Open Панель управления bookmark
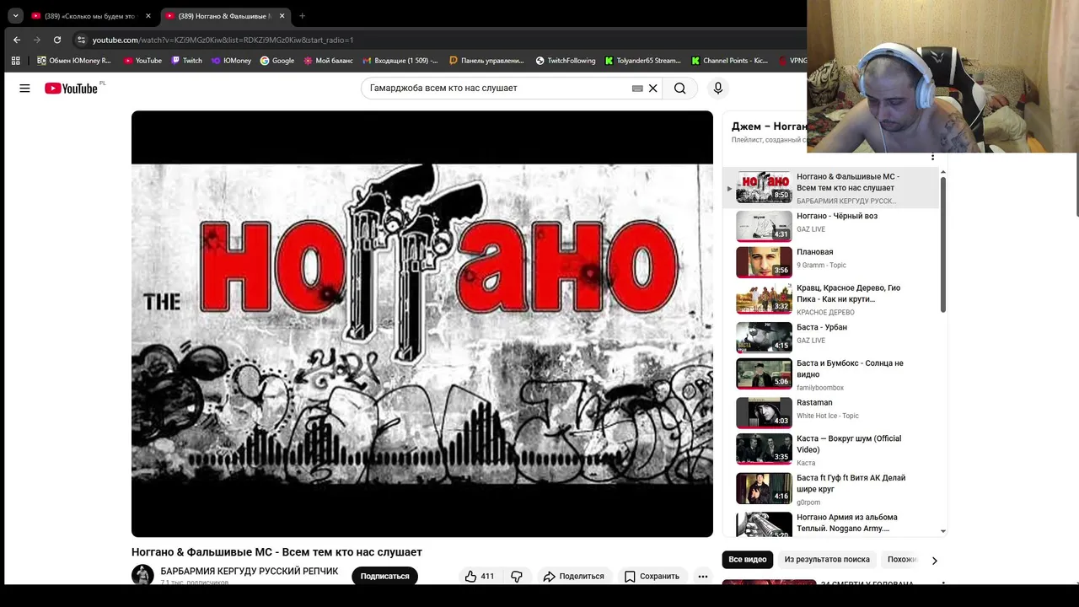 [487, 61]
